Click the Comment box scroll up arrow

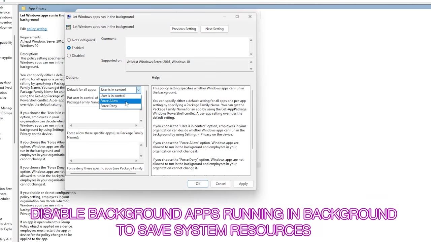(x=251, y=40)
